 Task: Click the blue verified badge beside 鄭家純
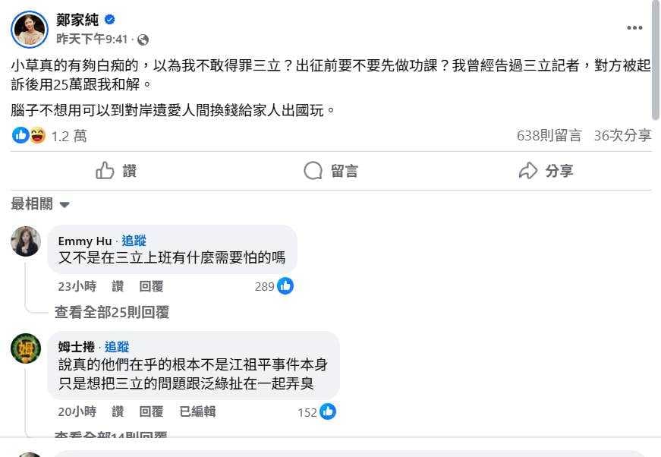click(109, 19)
